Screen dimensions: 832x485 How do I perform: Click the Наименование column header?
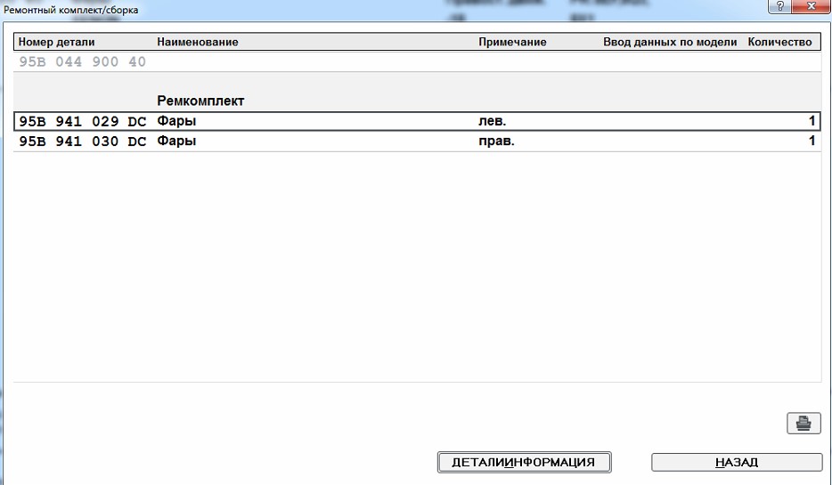click(197, 42)
